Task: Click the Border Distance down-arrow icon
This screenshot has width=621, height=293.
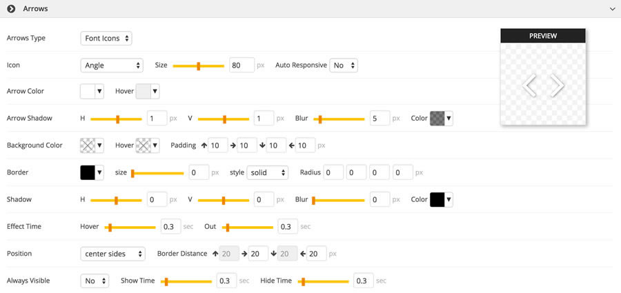Action: pyautogui.click(x=273, y=254)
